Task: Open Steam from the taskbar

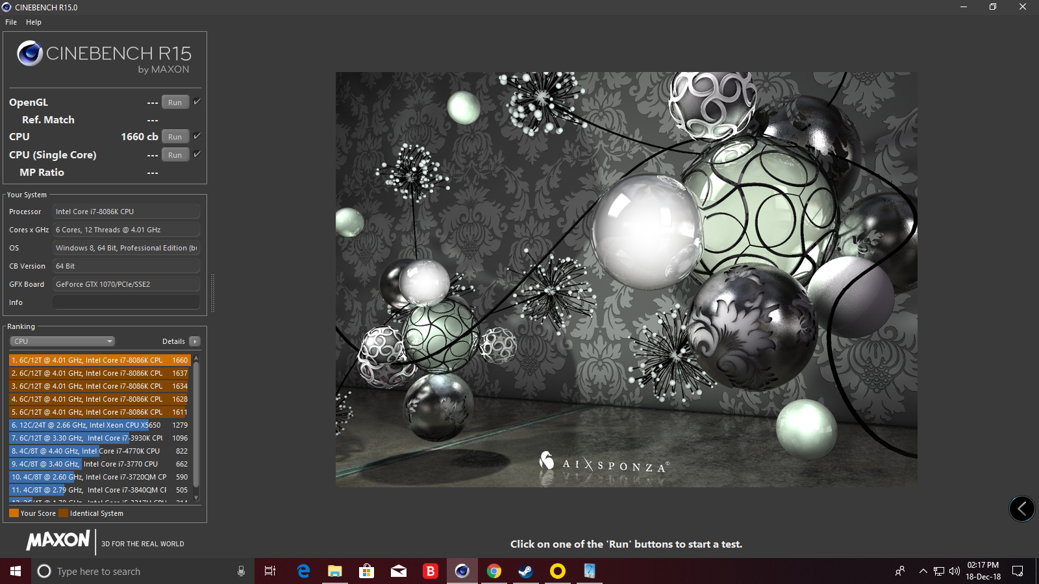Action: (525, 571)
